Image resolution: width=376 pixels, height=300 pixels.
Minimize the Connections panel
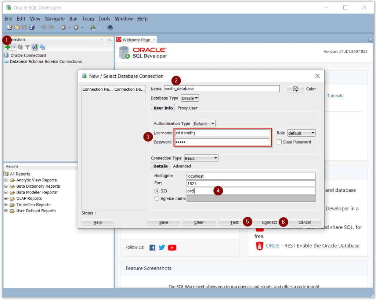(109, 39)
